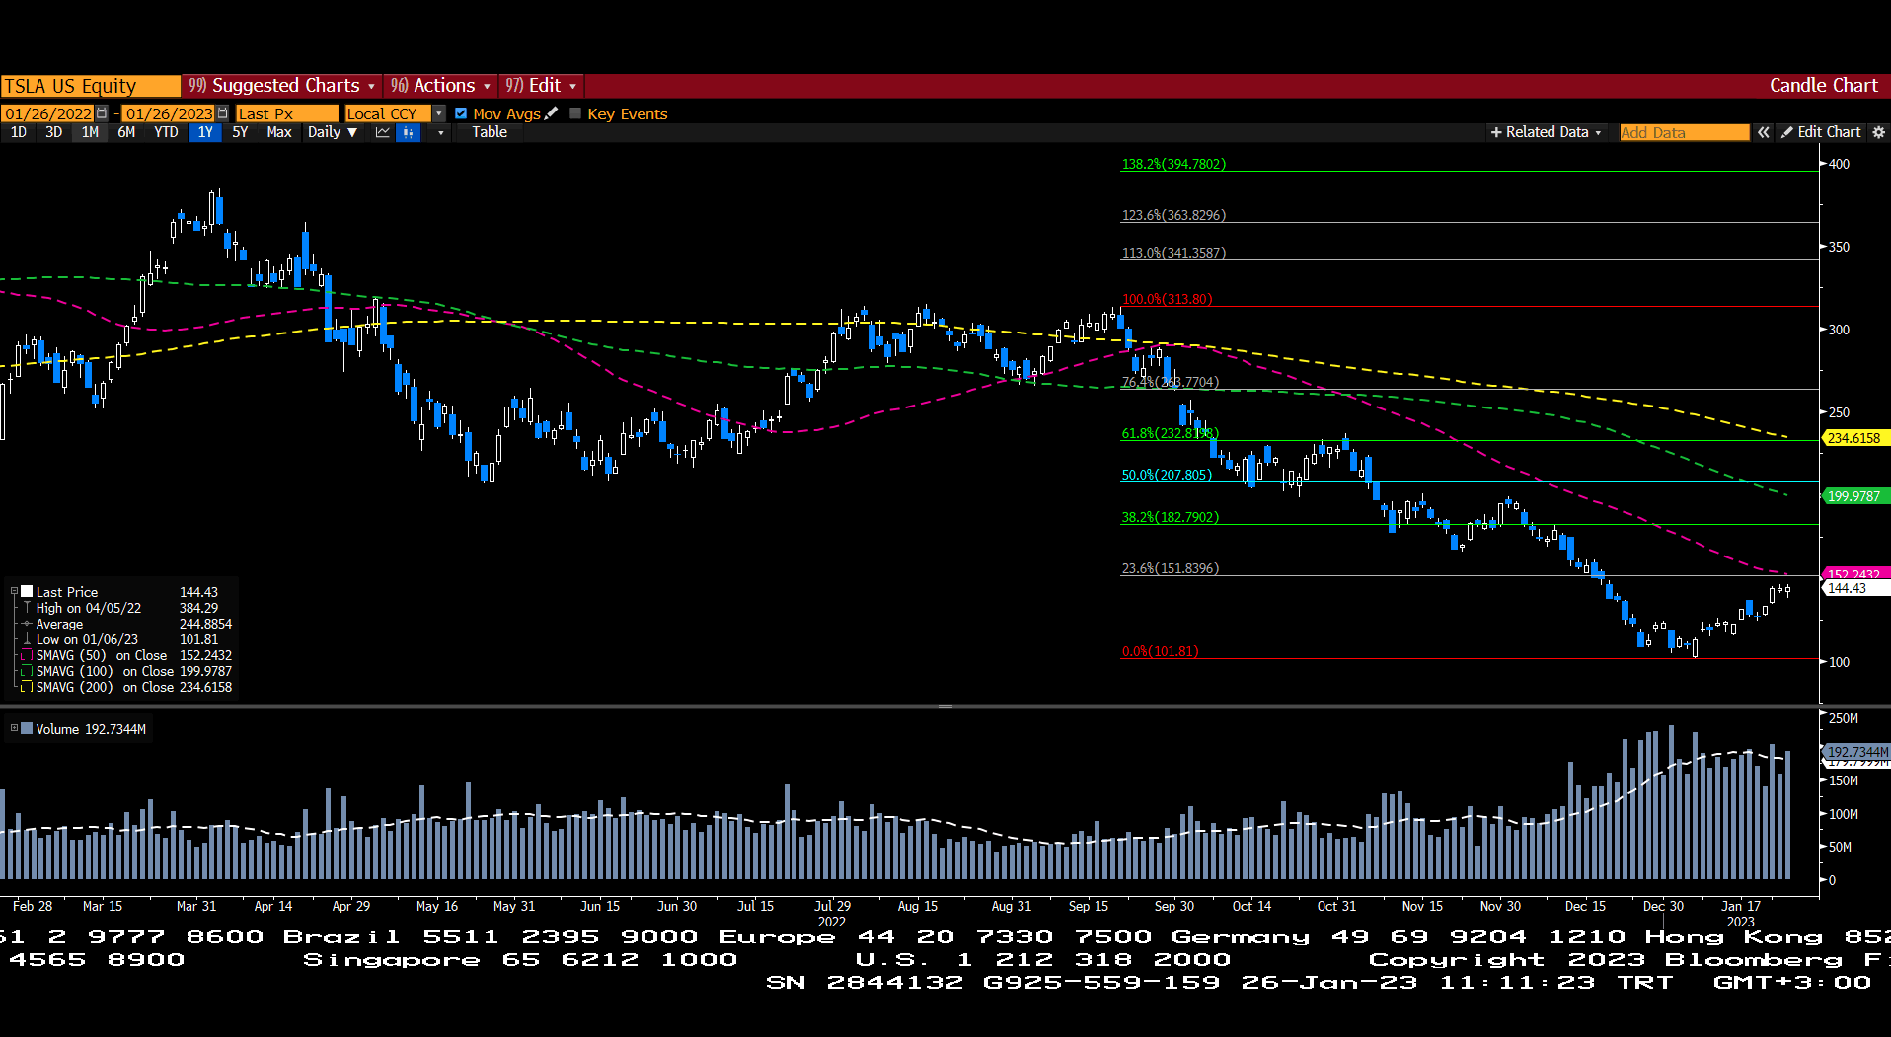Select the 1Y time range tab
Screen dimensions: 1891x1037
(x=205, y=132)
